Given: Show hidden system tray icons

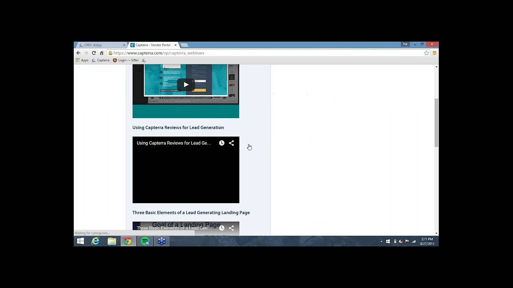Looking at the screenshot, I should pos(381,242).
